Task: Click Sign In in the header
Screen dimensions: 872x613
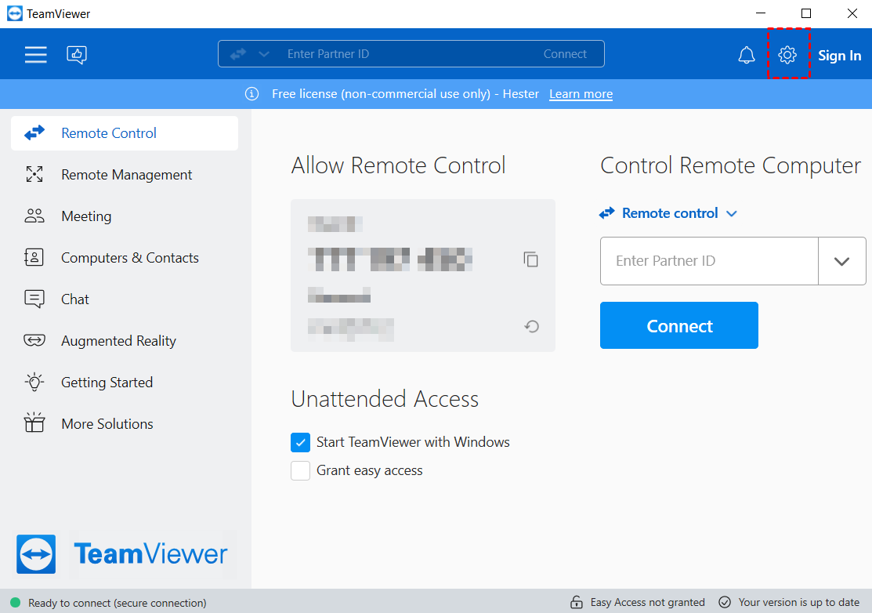Action: pyautogui.click(x=839, y=56)
